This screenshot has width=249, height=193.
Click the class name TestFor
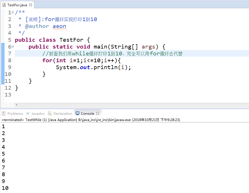click(71, 40)
